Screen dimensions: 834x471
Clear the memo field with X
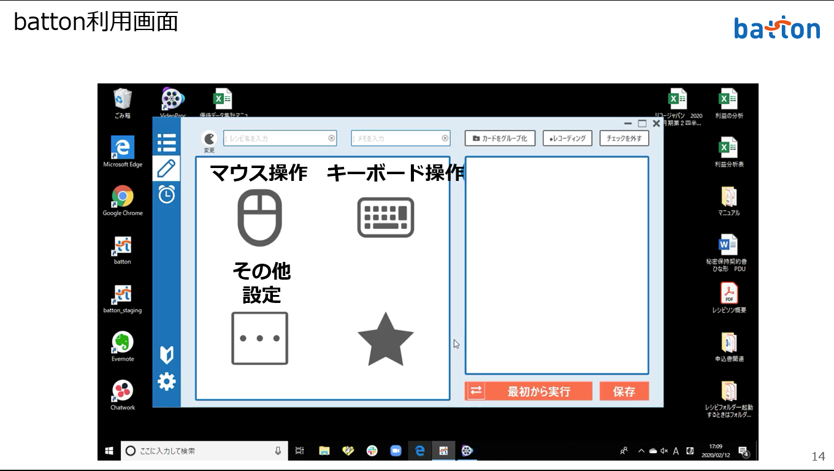(445, 139)
